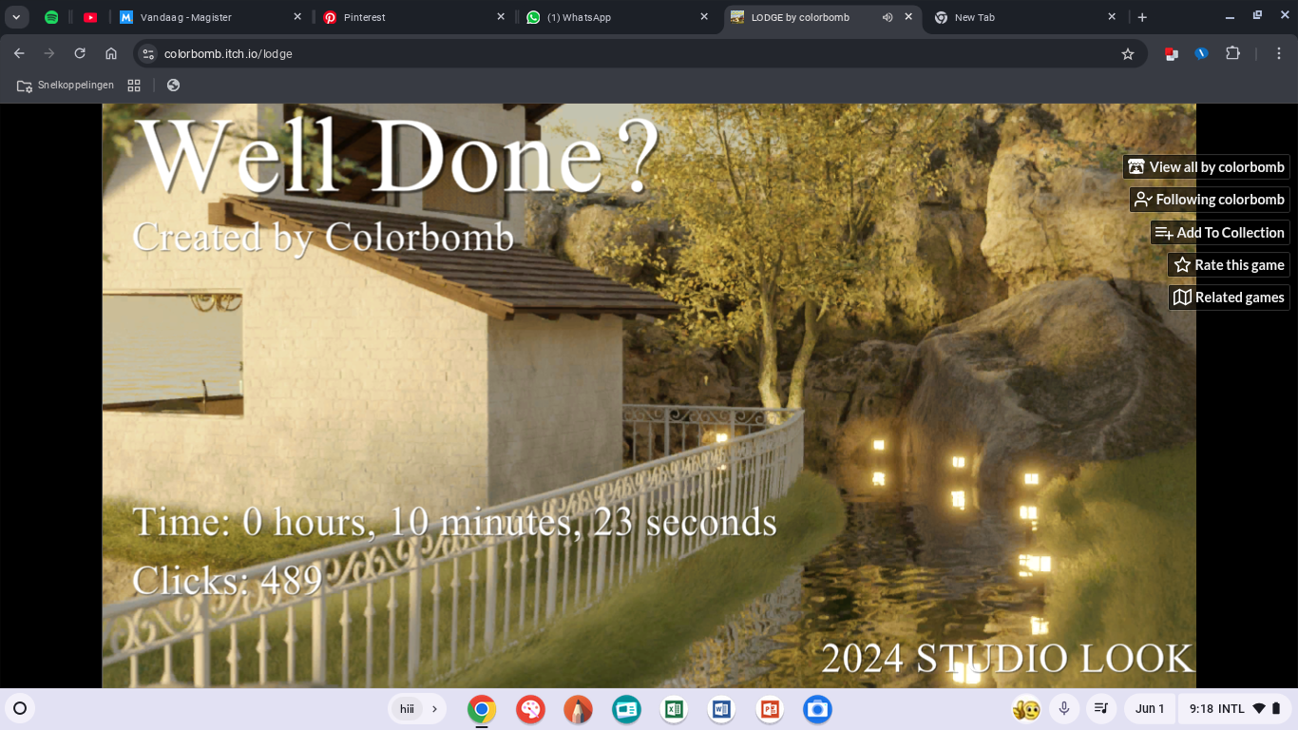This screenshot has height=730, width=1298.
Task: Click the Time 0 hours text
Action: click(454, 523)
